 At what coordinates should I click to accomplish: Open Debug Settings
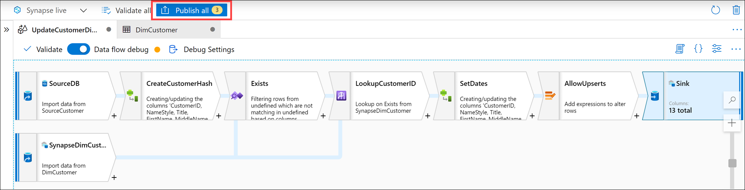pyautogui.click(x=202, y=49)
